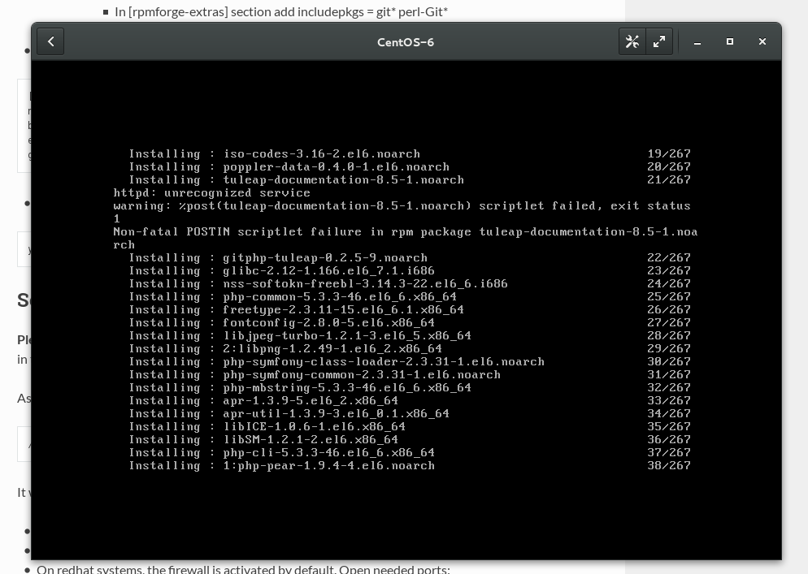Click the CentOS-6 window title
Screen dimensions: 808x574
(x=406, y=42)
